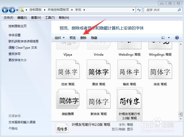184x137 pixels.
Task: Open the 编辑(E) menu
Action: (x=22, y=18)
